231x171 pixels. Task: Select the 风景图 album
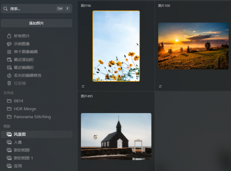(x=37, y=134)
